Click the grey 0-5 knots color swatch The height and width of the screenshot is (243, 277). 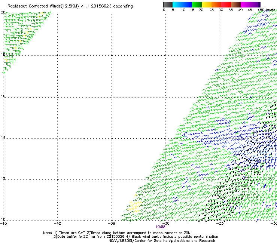coord(168,4)
